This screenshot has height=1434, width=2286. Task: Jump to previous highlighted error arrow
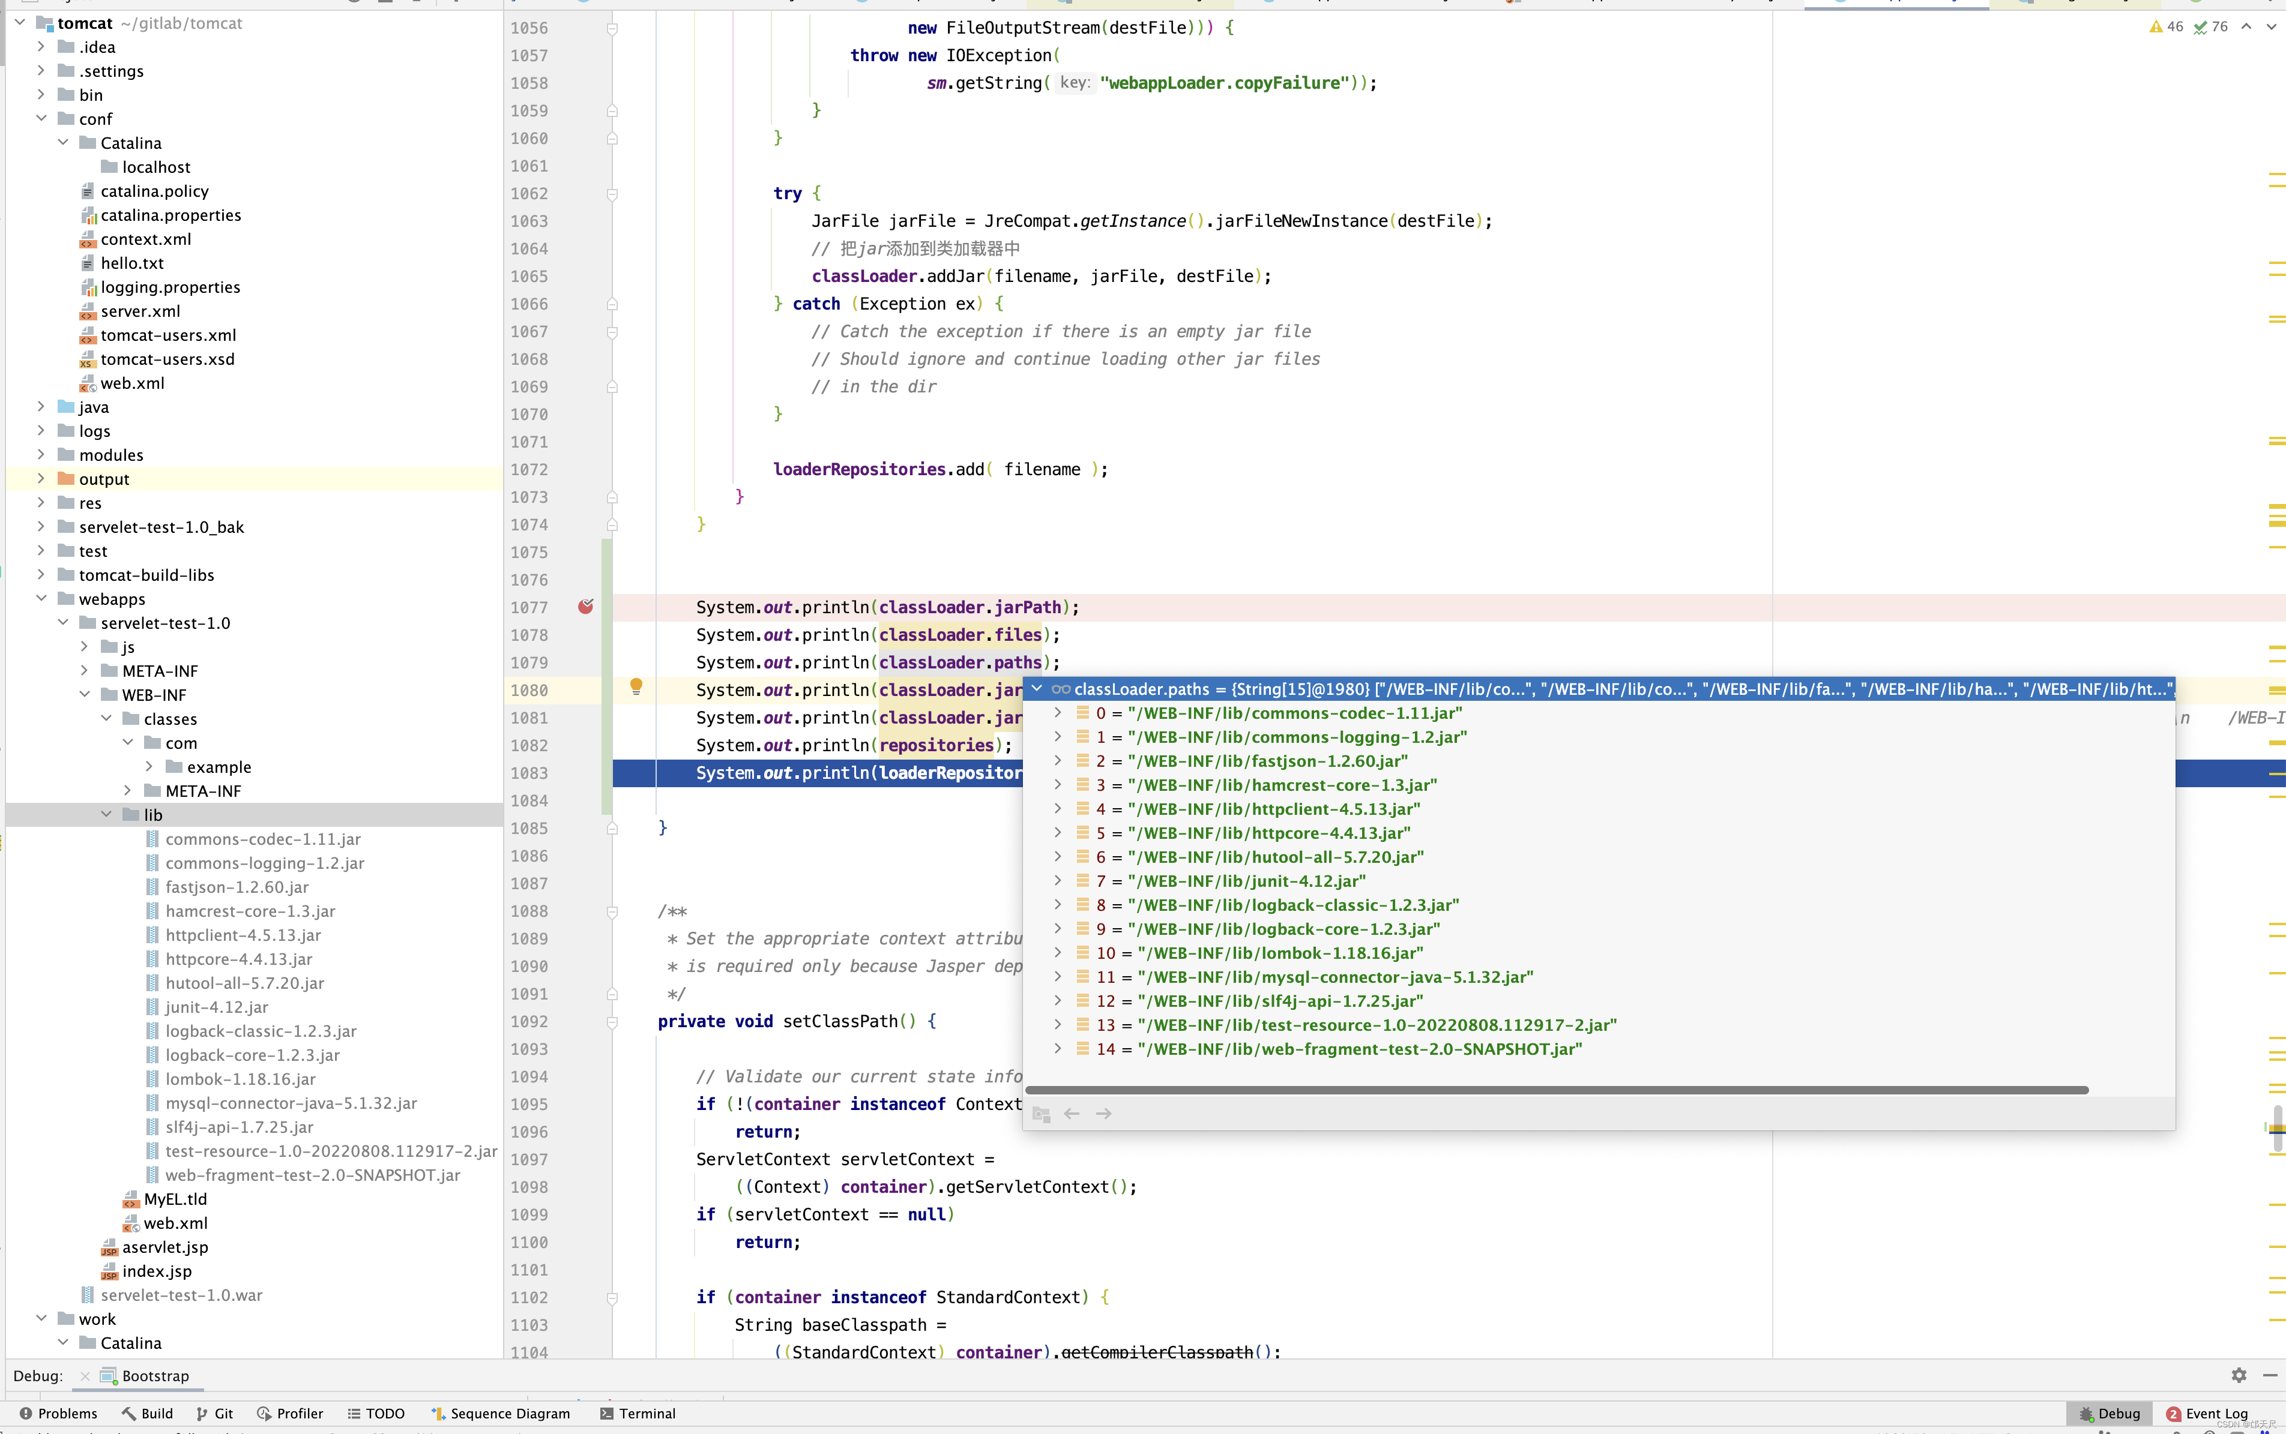[2246, 26]
